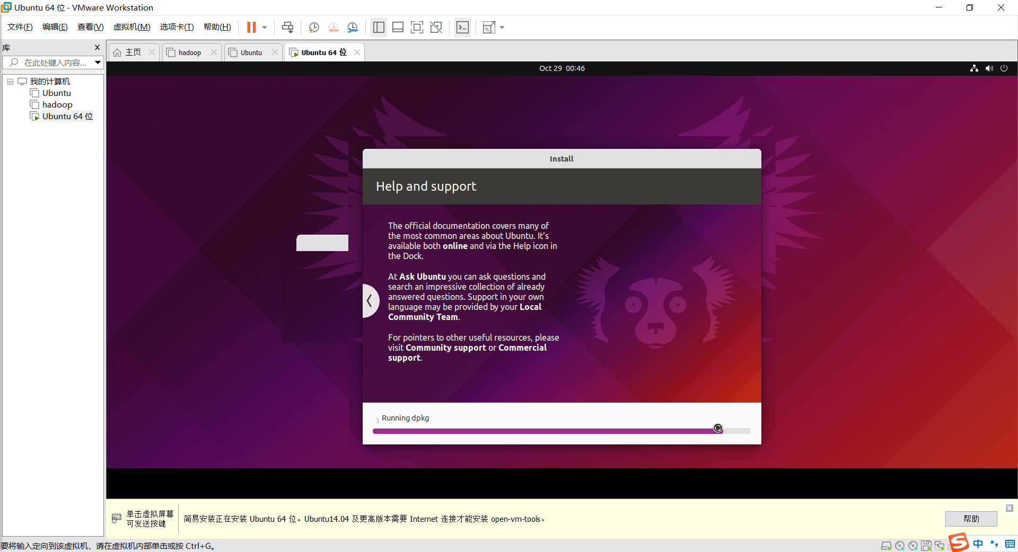Click the Sogou input method logo

(x=959, y=542)
